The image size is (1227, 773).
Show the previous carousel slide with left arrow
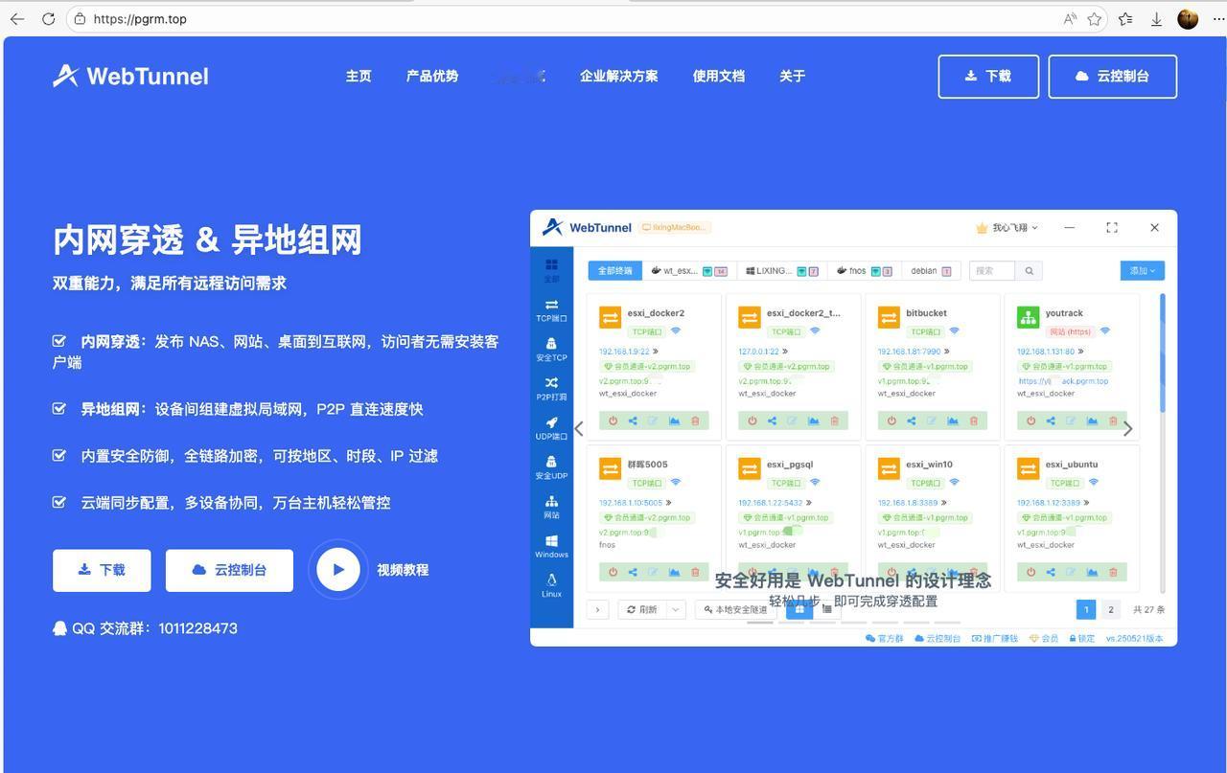click(x=579, y=428)
